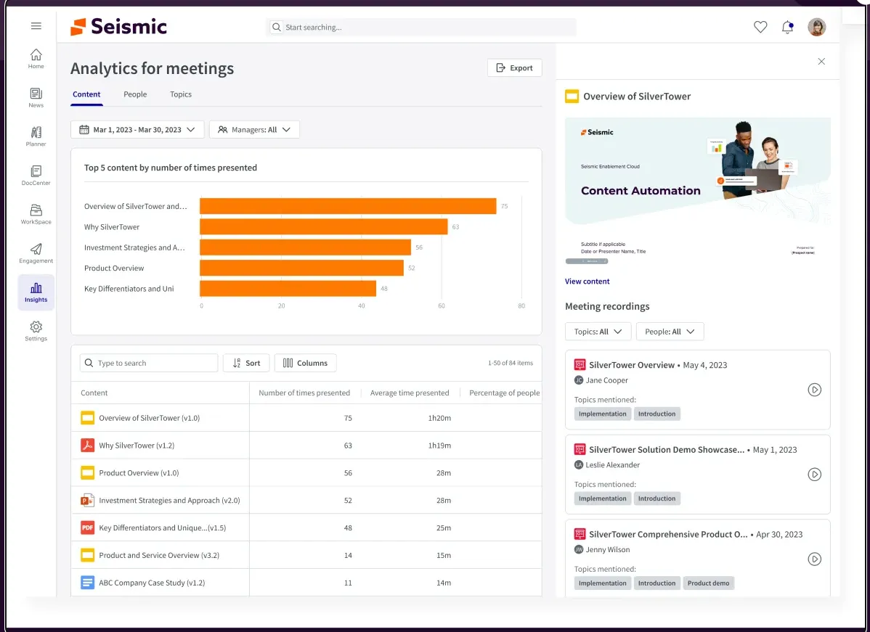Sort by Number of times presented column
The height and width of the screenshot is (632, 870).
click(304, 393)
